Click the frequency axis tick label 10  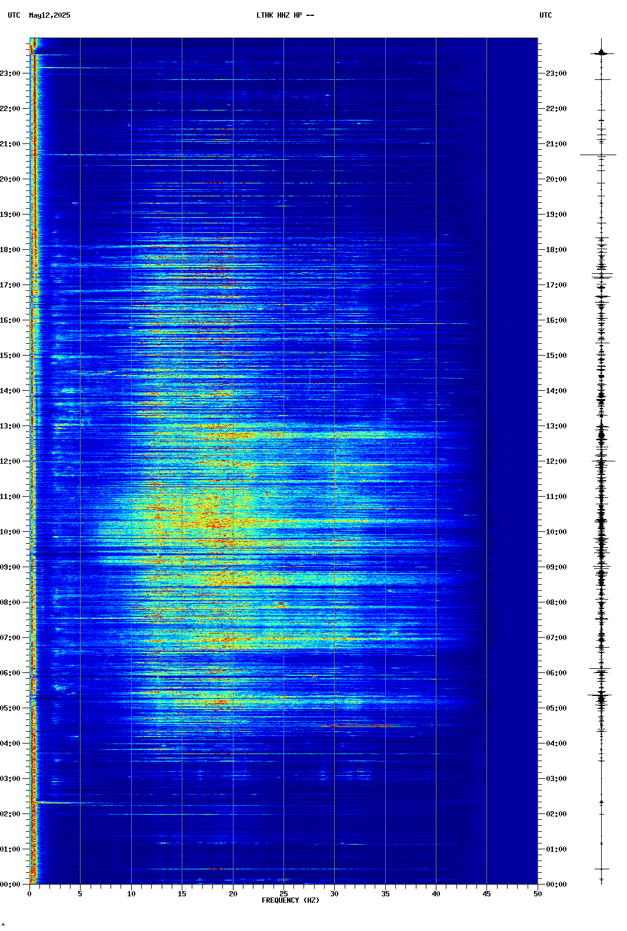[x=131, y=894]
